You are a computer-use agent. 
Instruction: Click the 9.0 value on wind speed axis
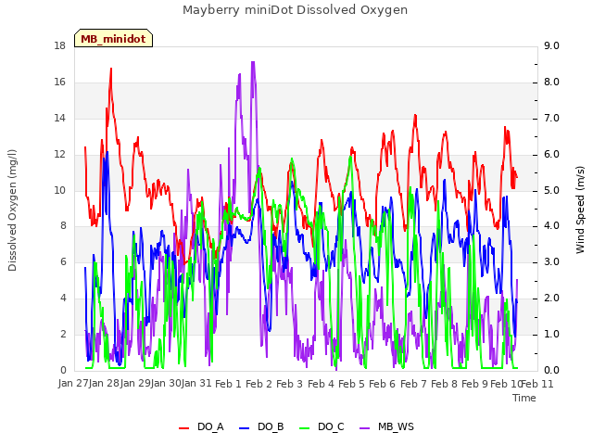[551, 45]
